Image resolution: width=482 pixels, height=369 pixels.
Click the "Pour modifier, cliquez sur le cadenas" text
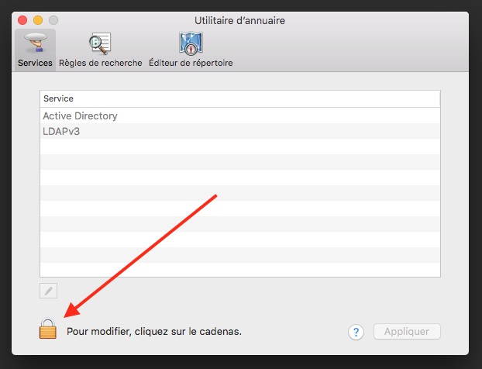point(154,332)
